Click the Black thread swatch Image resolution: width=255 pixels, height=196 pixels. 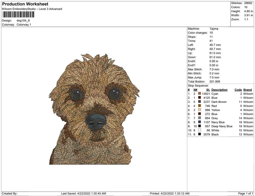(x=199, y=135)
